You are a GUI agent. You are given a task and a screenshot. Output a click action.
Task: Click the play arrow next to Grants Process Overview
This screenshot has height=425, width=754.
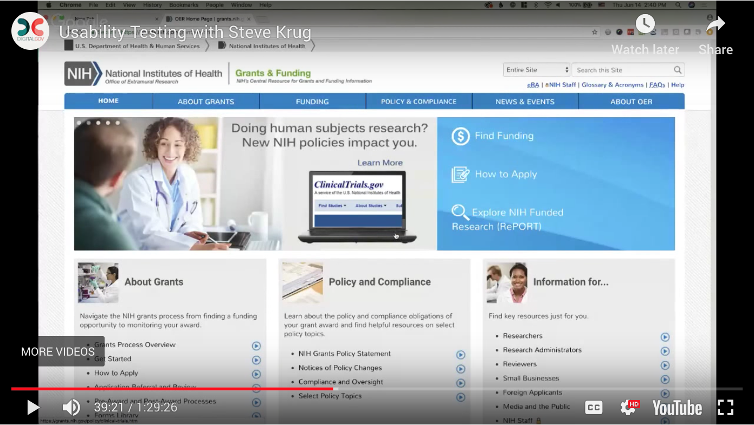[x=255, y=345]
